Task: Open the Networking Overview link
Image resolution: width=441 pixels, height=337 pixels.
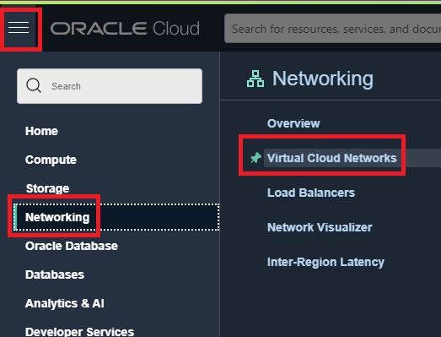Action: [x=293, y=123]
